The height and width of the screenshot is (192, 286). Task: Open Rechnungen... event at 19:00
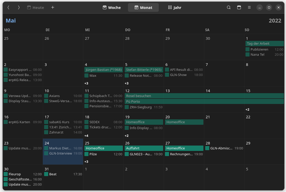(184, 154)
